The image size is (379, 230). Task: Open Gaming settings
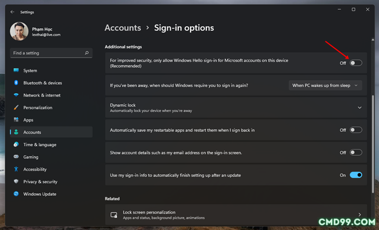[x=51, y=157]
